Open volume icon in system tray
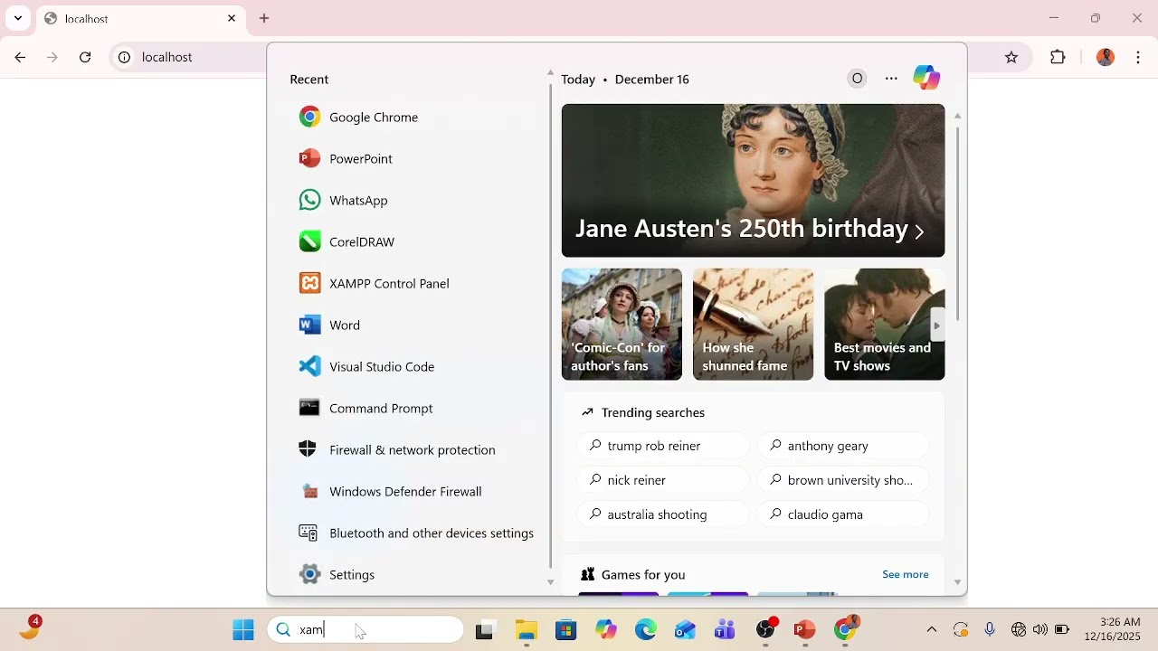Viewport: 1158px width, 651px height. click(1039, 629)
